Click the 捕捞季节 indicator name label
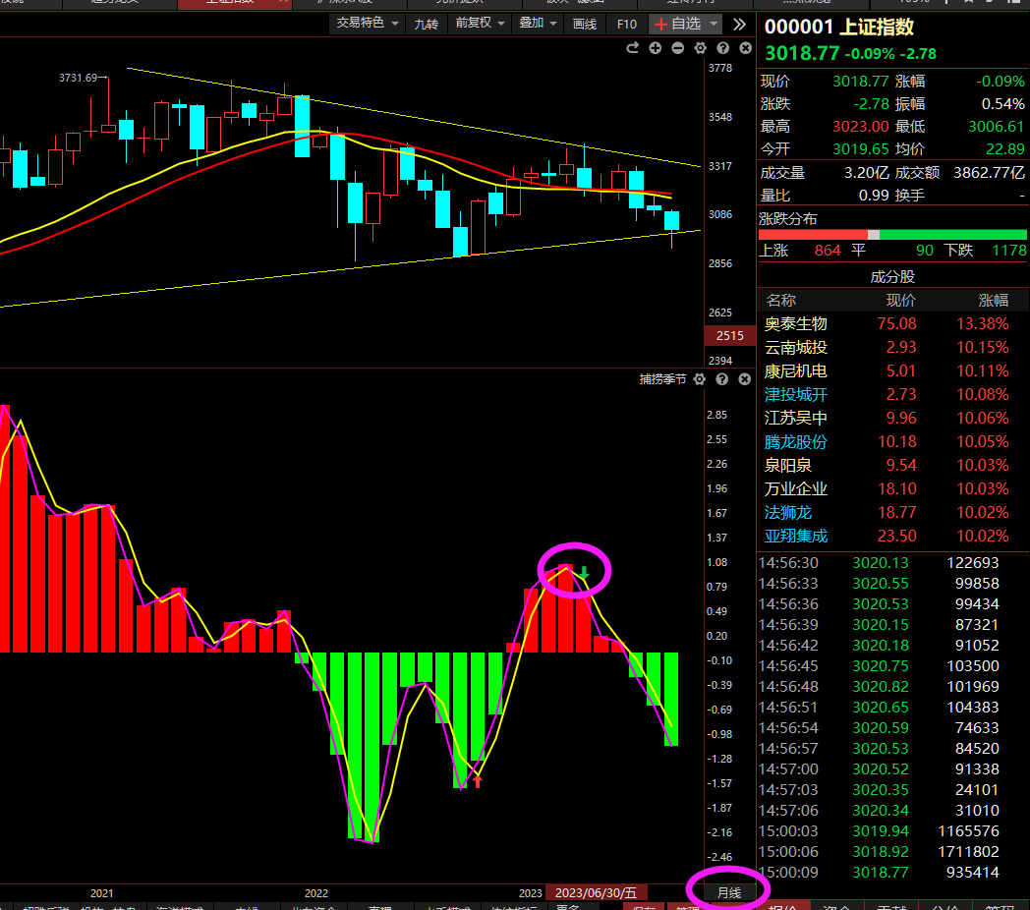Viewport: 1030px width, 910px height. click(662, 379)
